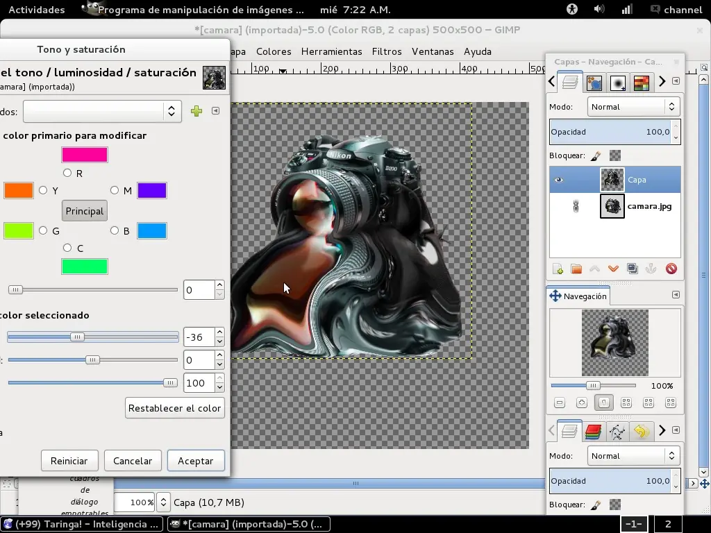Select the B primary color radio button

tap(115, 230)
